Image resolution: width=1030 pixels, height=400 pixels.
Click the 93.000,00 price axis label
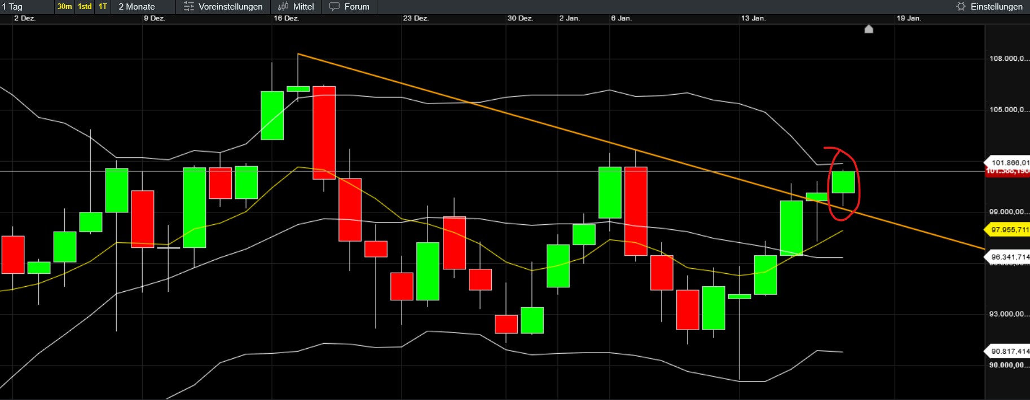point(1009,314)
